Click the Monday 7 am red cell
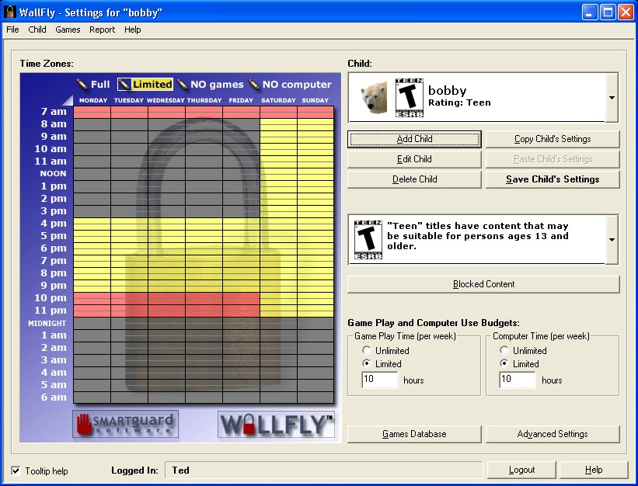Viewport: 638px width, 486px height. (x=92, y=112)
